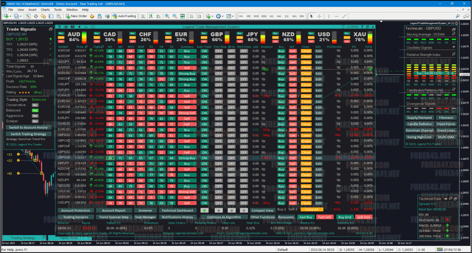Open the Tools menu

[58, 10]
